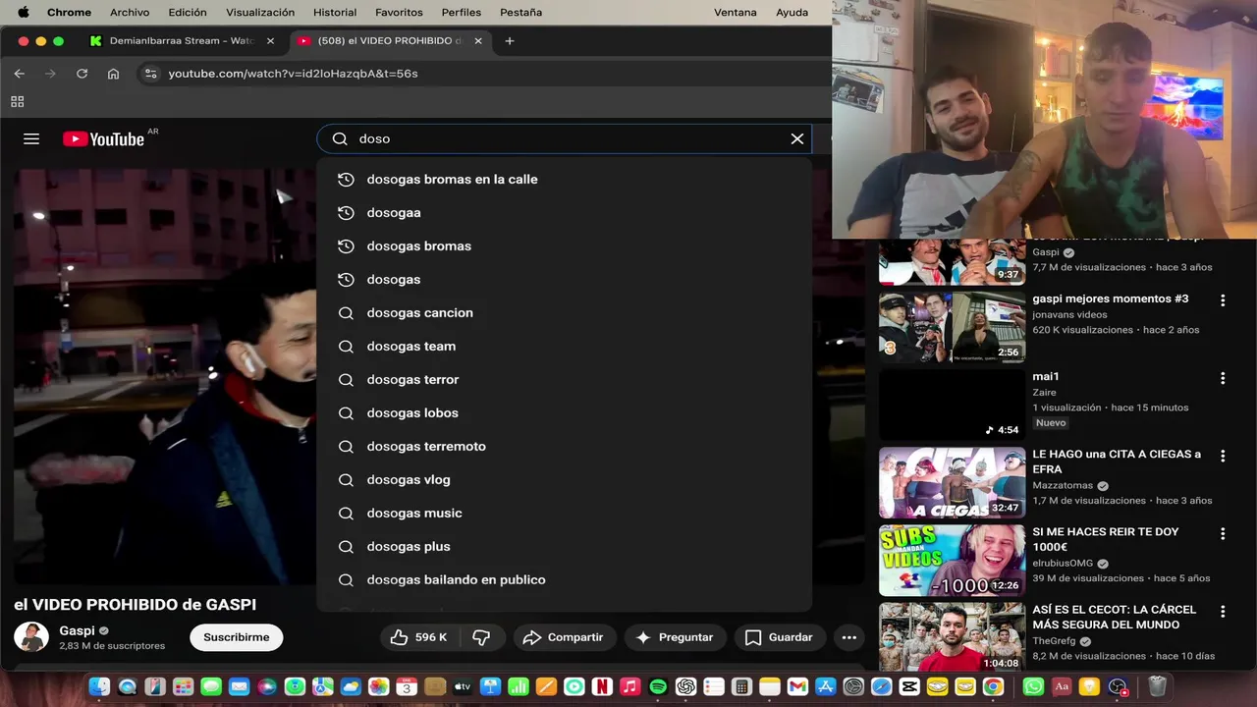Select suggestion 'dosogas music'
Image resolution: width=1257 pixels, height=707 pixels.
tap(565, 513)
